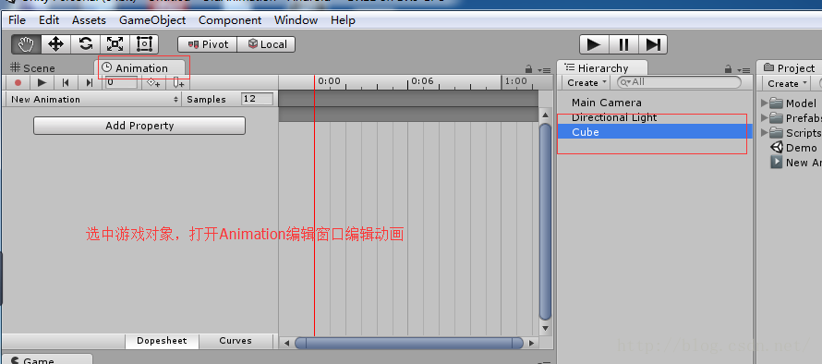
Task: Click the timeline scroll down arrow
Action: [545, 328]
